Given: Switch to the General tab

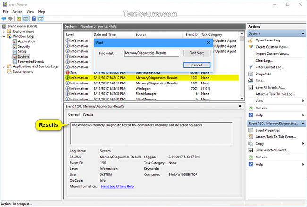Looking at the screenshot, I should click(74, 115).
